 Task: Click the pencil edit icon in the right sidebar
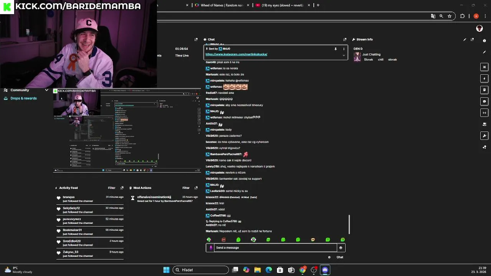[484, 52]
